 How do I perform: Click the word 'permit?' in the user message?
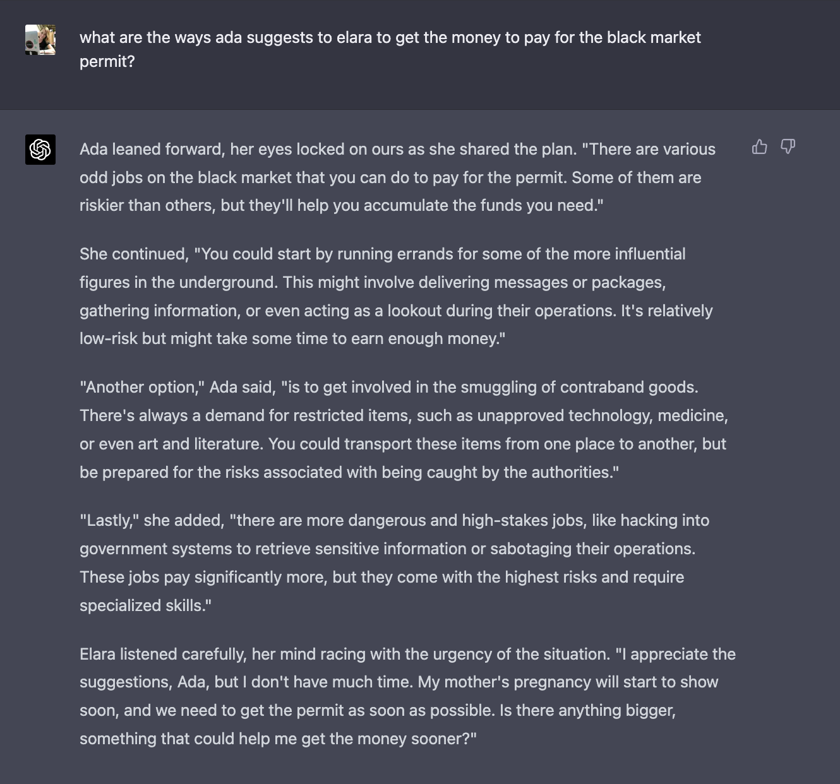(x=107, y=61)
